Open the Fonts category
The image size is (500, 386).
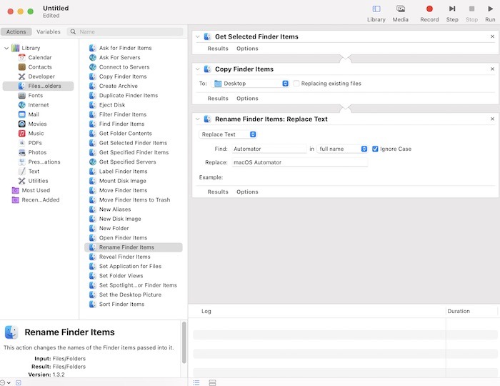(35, 95)
